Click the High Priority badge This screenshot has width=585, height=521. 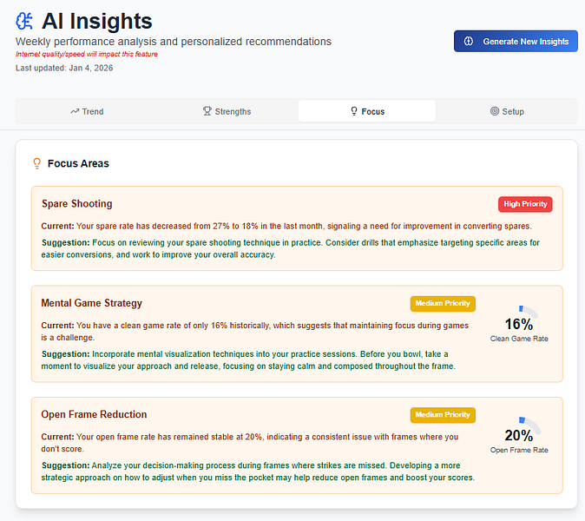[525, 204]
